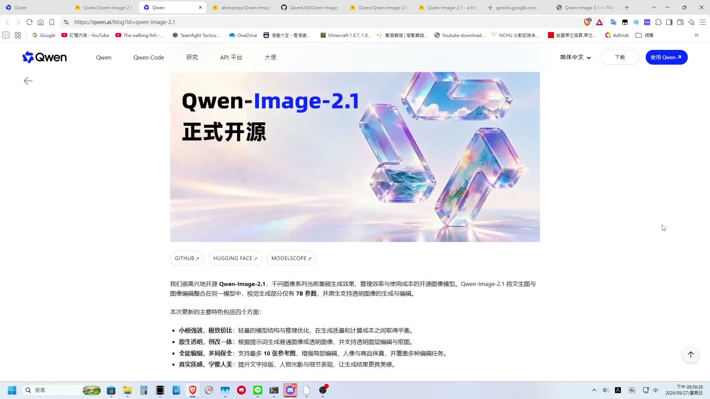The height and width of the screenshot is (399, 710).
Task: Open the 訂閱內容 - YouTube bookmark
Action: [x=85, y=35]
